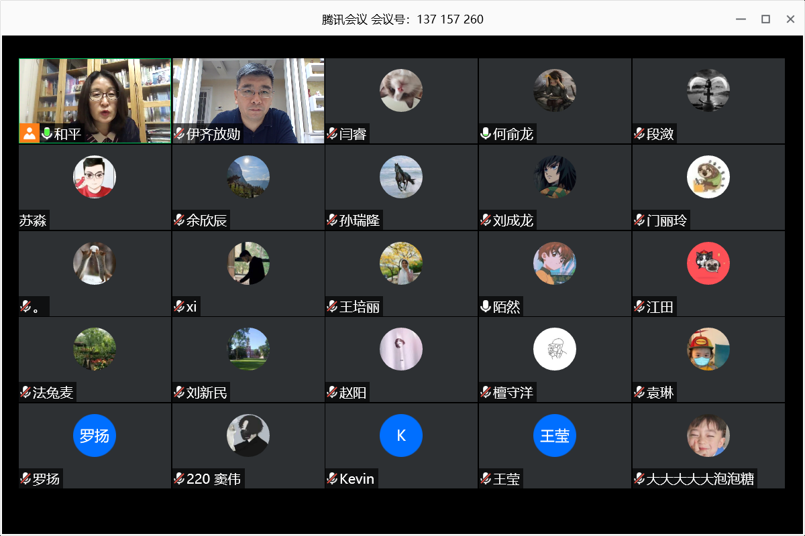Image resolution: width=805 pixels, height=536 pixels.
Task: Click 何俞龙's active microphone icon
Action: click(x=486, y=134)
